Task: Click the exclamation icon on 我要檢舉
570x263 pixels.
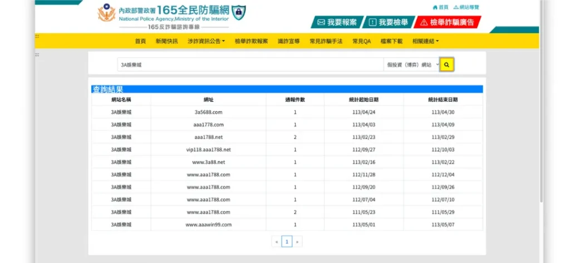Action: 372,22
